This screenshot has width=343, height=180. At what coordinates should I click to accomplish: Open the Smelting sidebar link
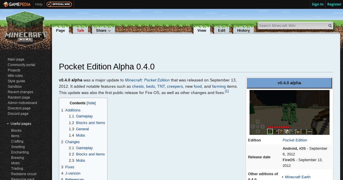(x=18, y=147)
